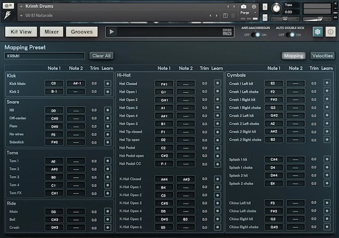Click the instrument volume slider
The width and height of the screenshot is (339, 238).
pos(317,19)
